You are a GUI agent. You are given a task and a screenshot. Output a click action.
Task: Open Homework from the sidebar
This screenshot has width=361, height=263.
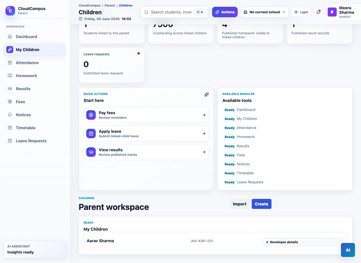click(35, 76)
